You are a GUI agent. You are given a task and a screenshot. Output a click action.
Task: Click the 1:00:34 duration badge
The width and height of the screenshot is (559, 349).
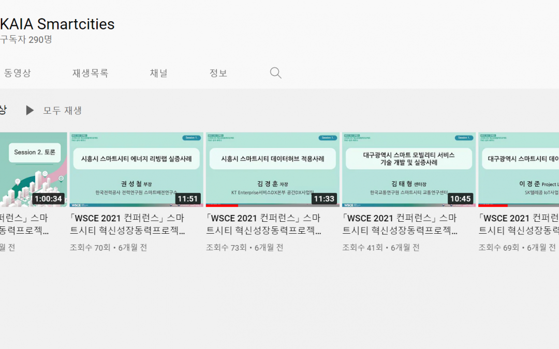tap(48, 199)
